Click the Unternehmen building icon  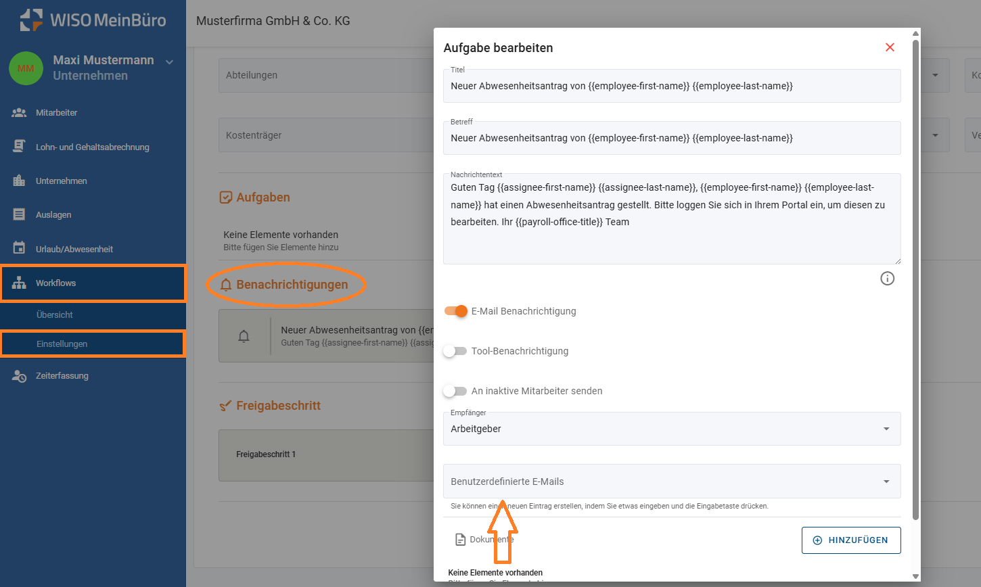click(19, 181)
